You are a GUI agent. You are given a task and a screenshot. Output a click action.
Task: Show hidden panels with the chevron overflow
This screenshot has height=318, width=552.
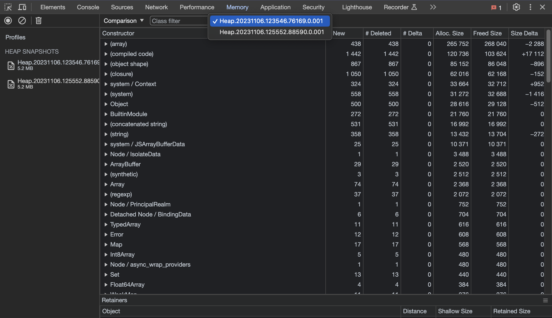pyautogui.click(x=433, y=7)
